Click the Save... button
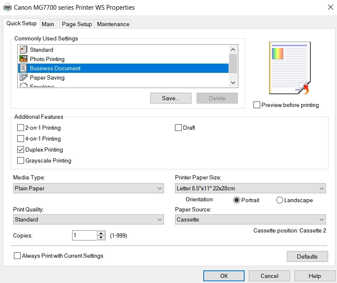 (x=171, y=98)
